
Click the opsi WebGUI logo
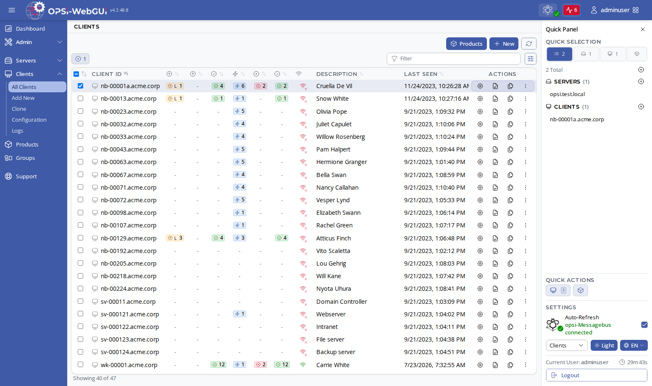(66, 10)
